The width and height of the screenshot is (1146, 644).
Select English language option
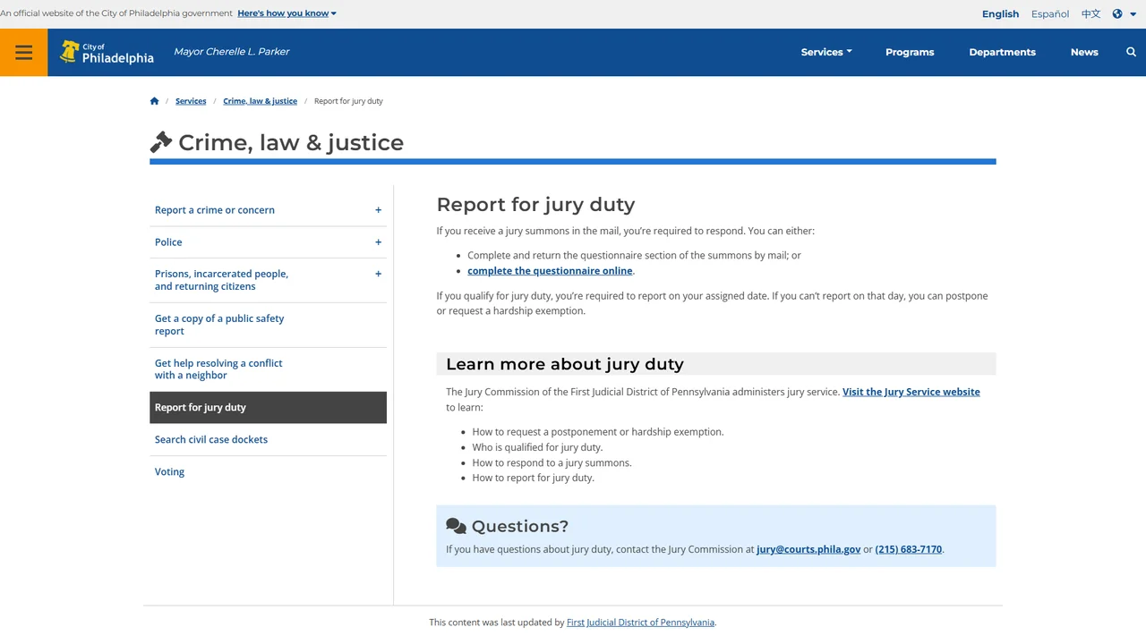click(1000, 13)
